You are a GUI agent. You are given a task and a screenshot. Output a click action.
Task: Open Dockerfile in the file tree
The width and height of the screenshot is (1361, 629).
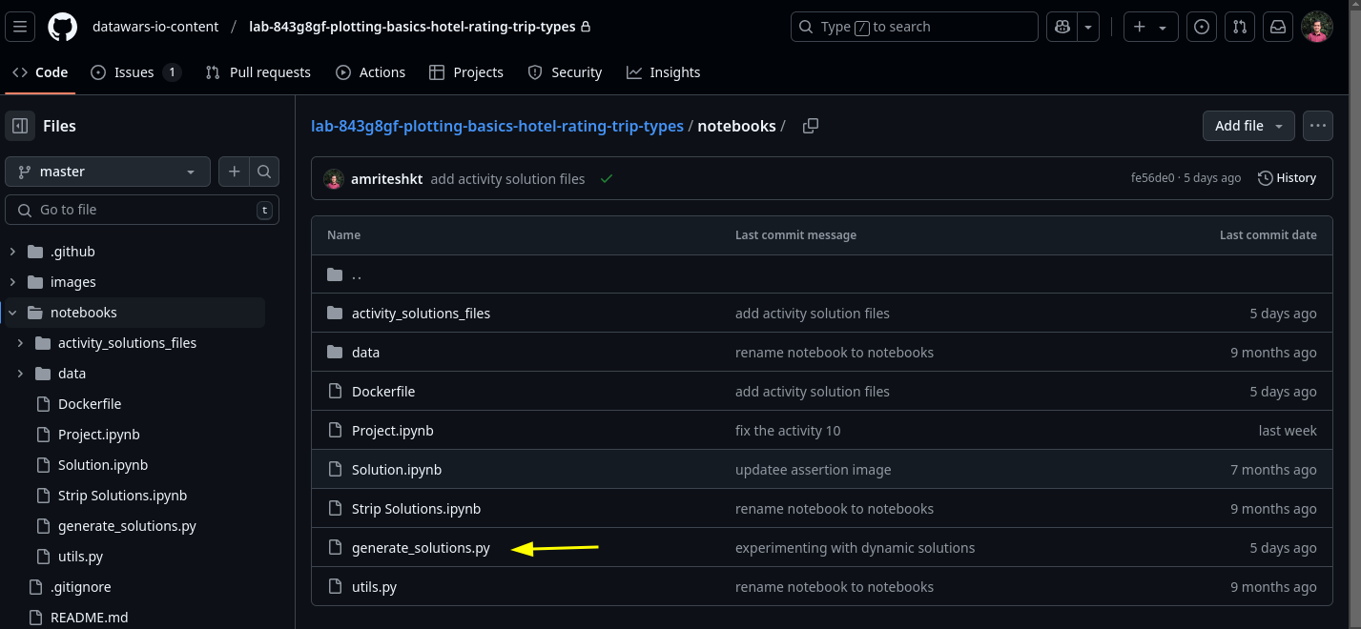click(x=90, y=404)
